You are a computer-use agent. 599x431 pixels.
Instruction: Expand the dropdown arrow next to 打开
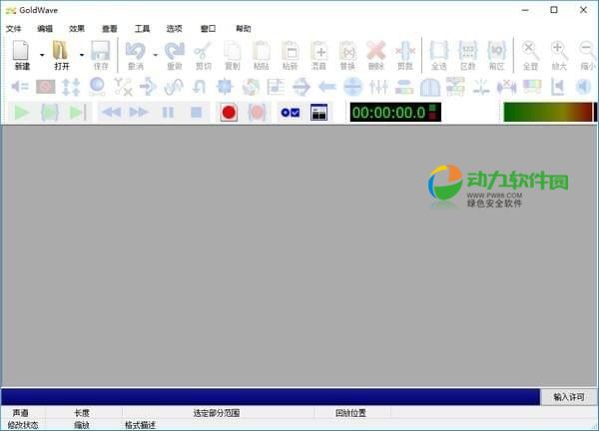(x=82, y=55)
